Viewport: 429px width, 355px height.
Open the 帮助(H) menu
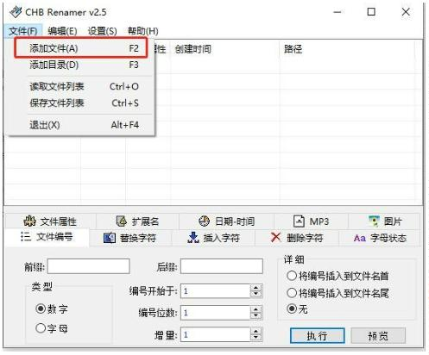click(143, 31)
